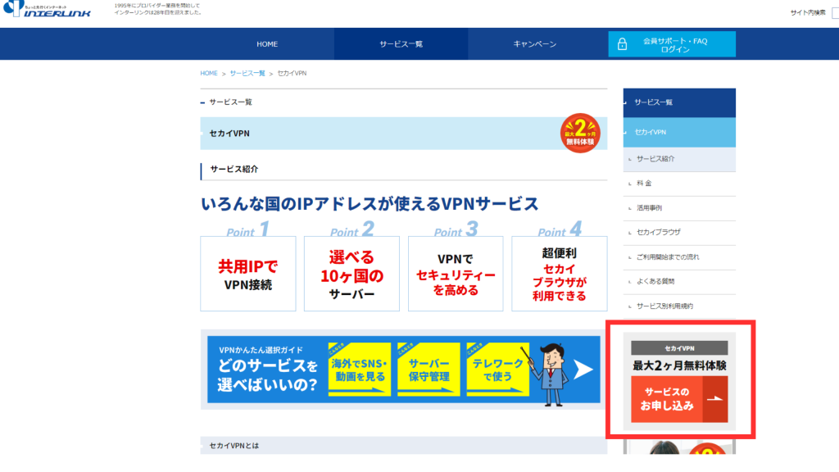Click the HOME breadcrumb link
Viewport: 839px width, 472px height.
point(209,74)
